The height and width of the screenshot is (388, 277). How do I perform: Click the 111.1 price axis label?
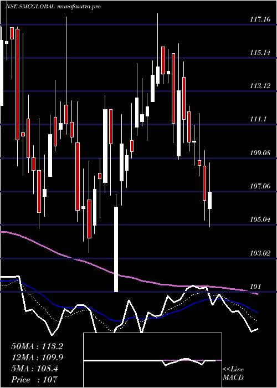258,119
